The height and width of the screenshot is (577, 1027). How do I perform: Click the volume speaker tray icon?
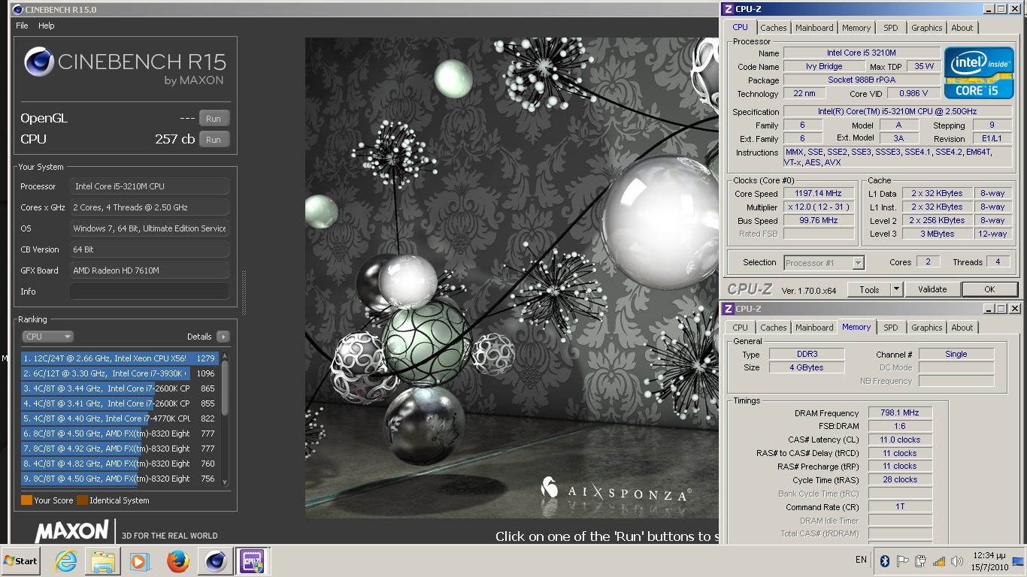957,561
